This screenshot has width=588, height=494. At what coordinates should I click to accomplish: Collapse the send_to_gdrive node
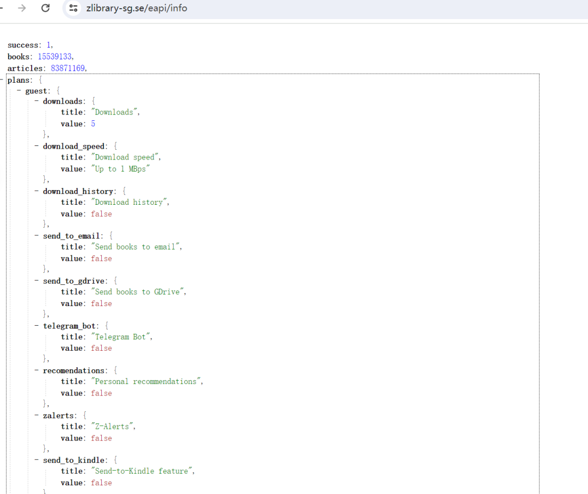(x=36, y=280)
